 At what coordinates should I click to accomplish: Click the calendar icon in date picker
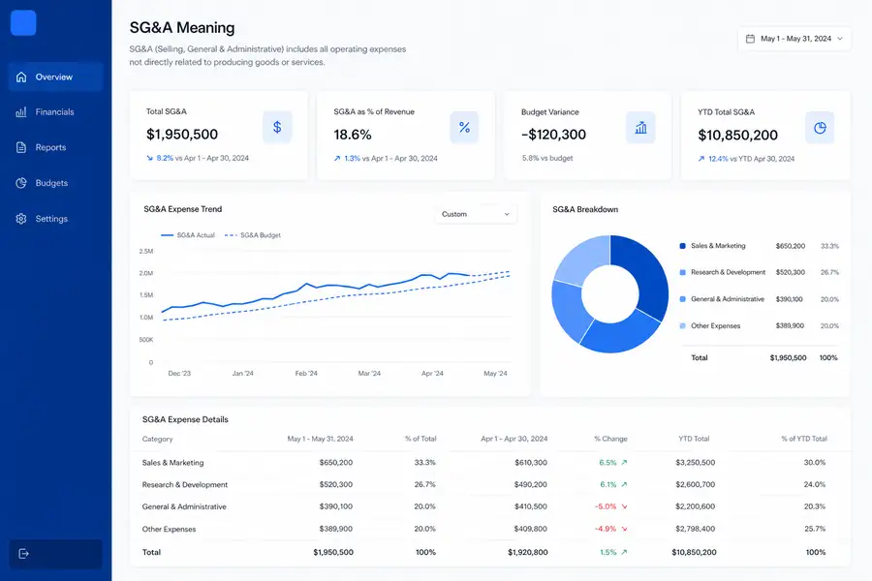(x=750, y=39)
